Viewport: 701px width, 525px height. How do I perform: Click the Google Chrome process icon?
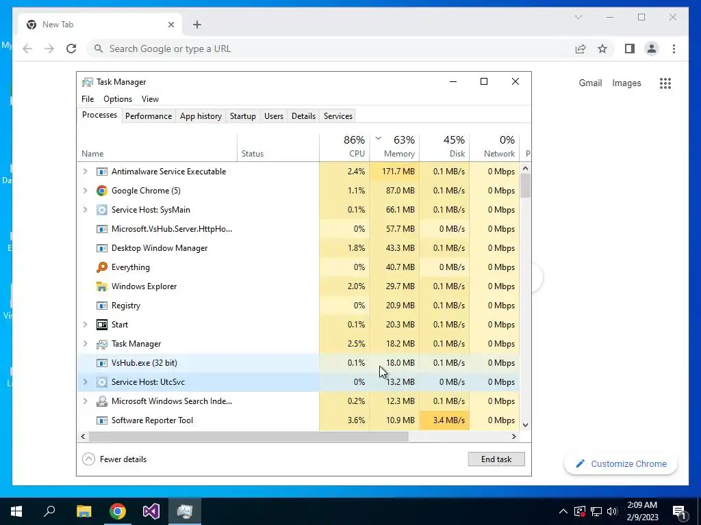pos(102,191)
